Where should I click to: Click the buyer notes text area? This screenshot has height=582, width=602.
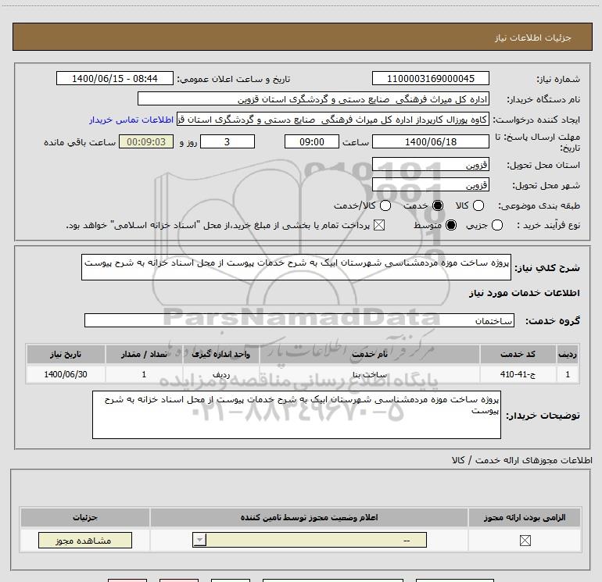pos(296,415)
